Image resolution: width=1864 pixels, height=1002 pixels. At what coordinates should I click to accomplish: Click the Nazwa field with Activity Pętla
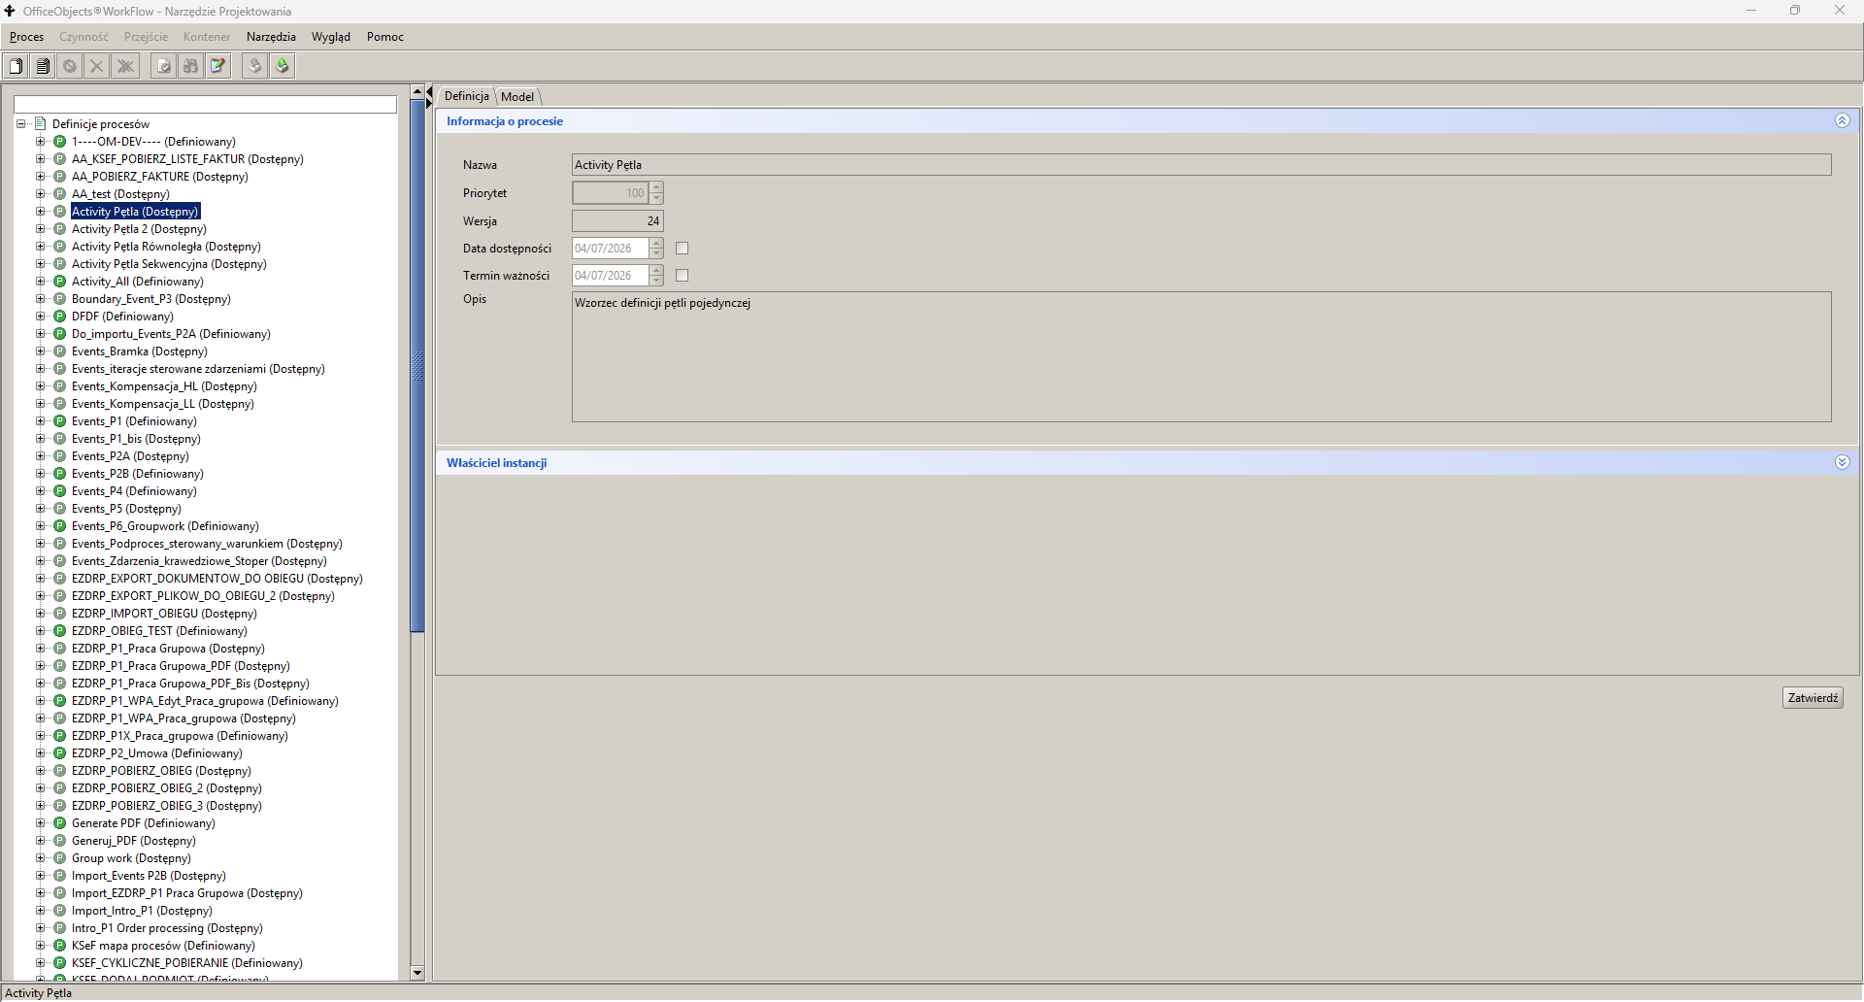1201,165
